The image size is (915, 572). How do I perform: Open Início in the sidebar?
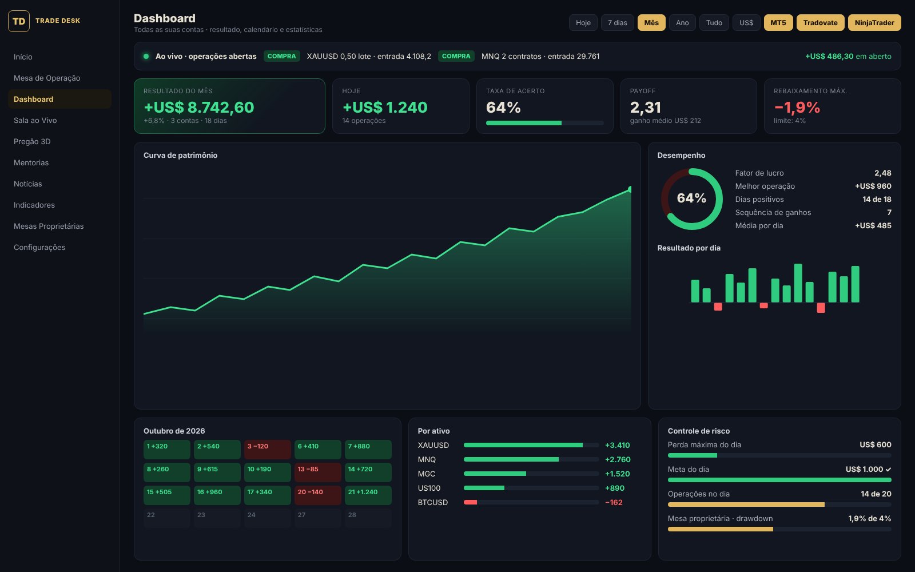(x=59, y=57)
